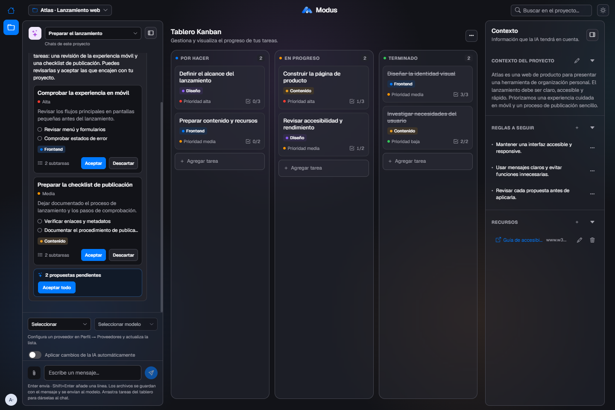Viewport: 615px width, 410px height.
Task: Collapse the Contexto panel with its icon
Action: tap(592, 35)
